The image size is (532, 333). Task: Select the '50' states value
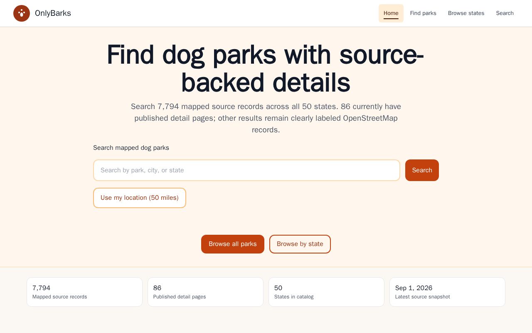278,288
